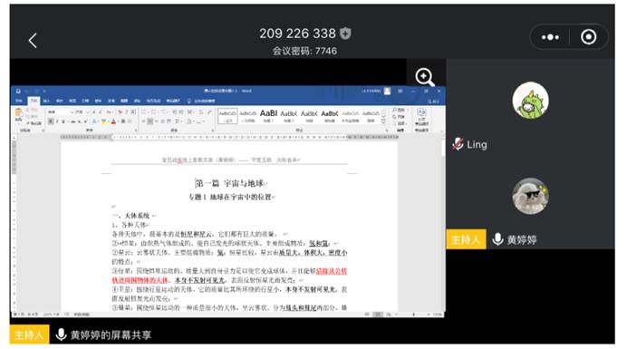Click the Word Paste clipboard icon
The height and width of the screenshot is (349, 627).
coord(18,115)
